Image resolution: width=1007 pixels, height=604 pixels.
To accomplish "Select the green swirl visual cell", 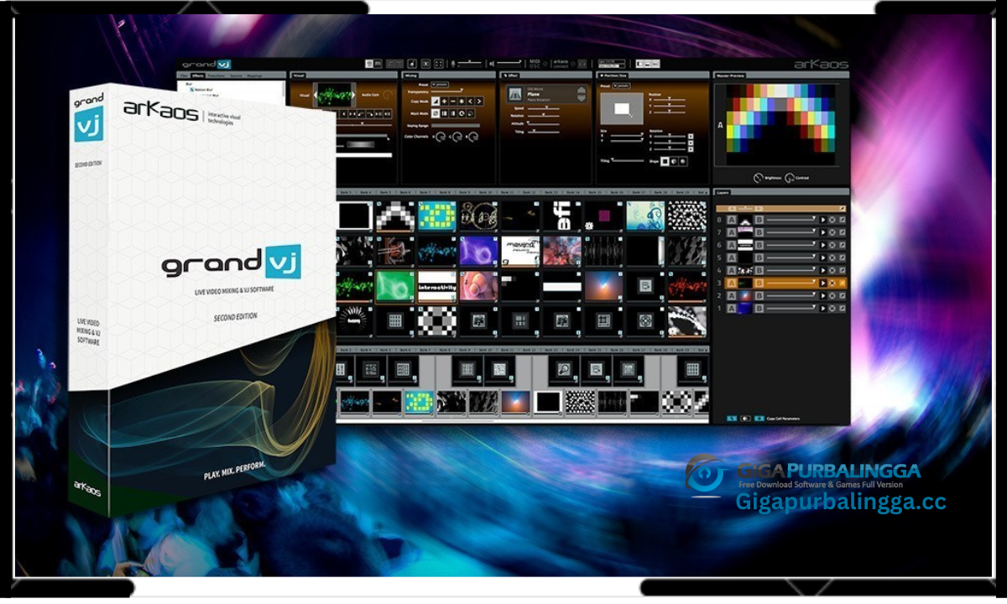I will 396,286.
